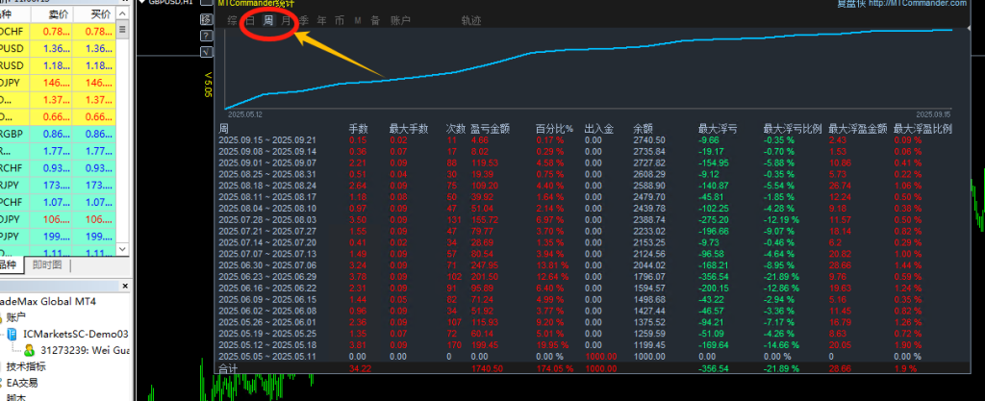985x401 pixels.
Task: Switch to the 季 quarterly tab
Action: [304, 21]
